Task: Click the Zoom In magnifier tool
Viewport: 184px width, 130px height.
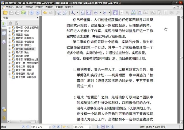Action: click(x=73, y=13)
